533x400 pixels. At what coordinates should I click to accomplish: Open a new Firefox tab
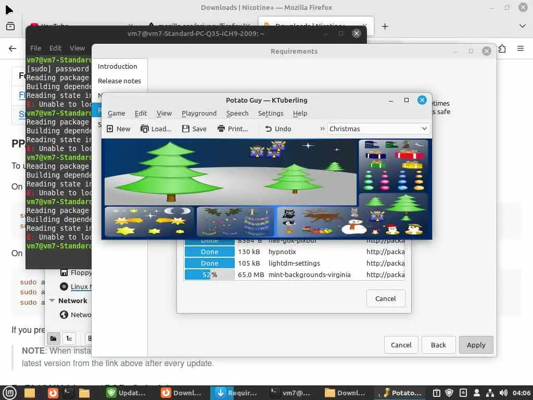pos(385,26)
